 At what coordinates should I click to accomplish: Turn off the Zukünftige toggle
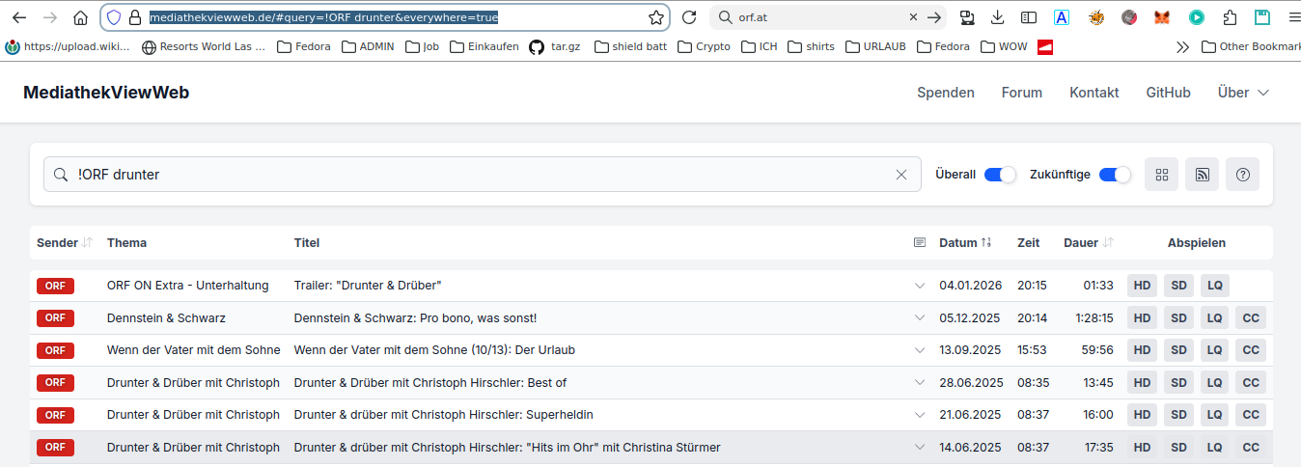click(1115, 175)
